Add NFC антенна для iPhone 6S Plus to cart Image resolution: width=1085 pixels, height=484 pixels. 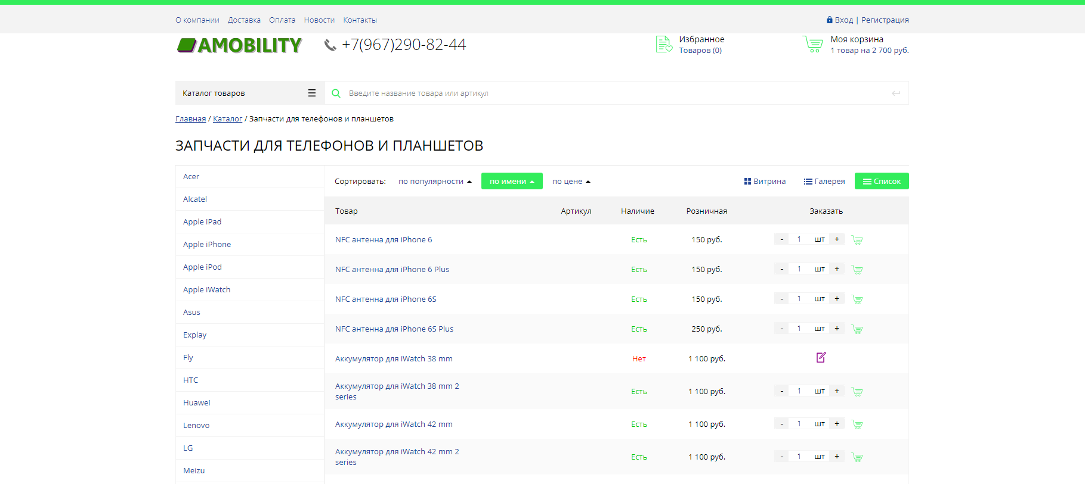[x=857, y=329]
